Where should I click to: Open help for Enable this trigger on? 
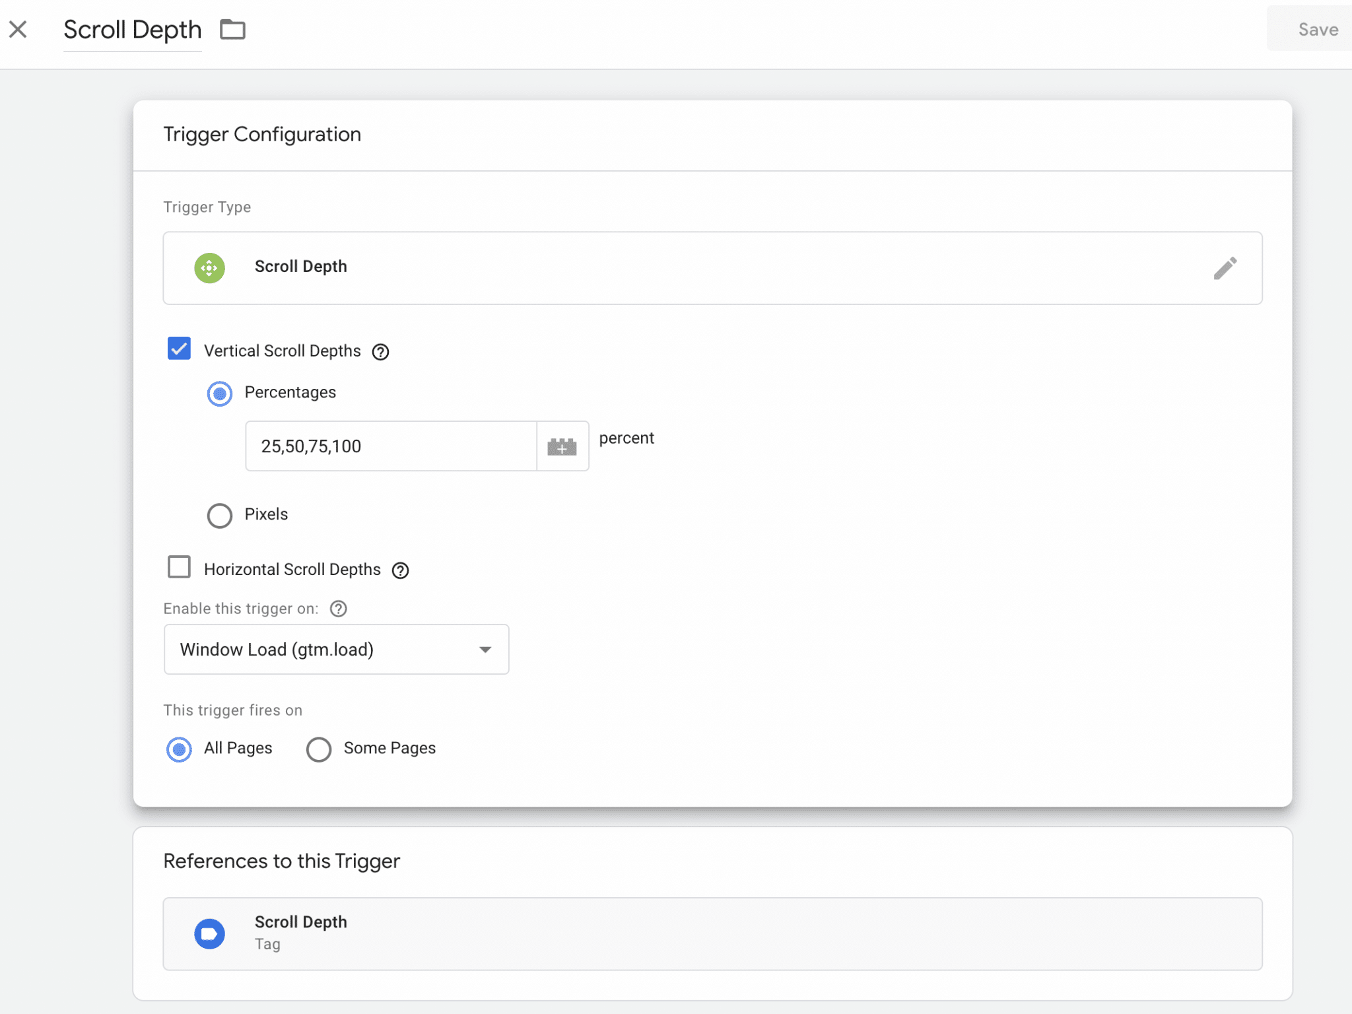point(338,609)
